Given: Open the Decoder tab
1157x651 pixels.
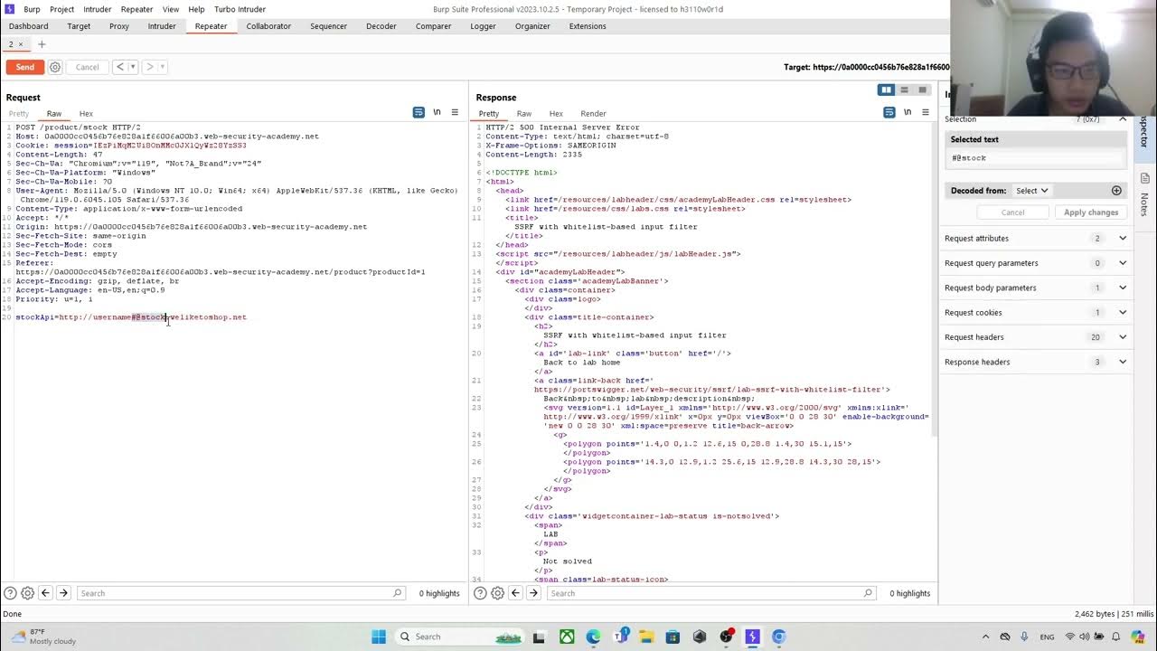Looking at the screenshot, I should pyautogui.click(x=381, y=26).
